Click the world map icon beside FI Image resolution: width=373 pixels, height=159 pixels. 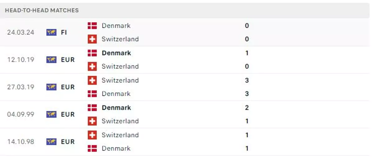51,32
